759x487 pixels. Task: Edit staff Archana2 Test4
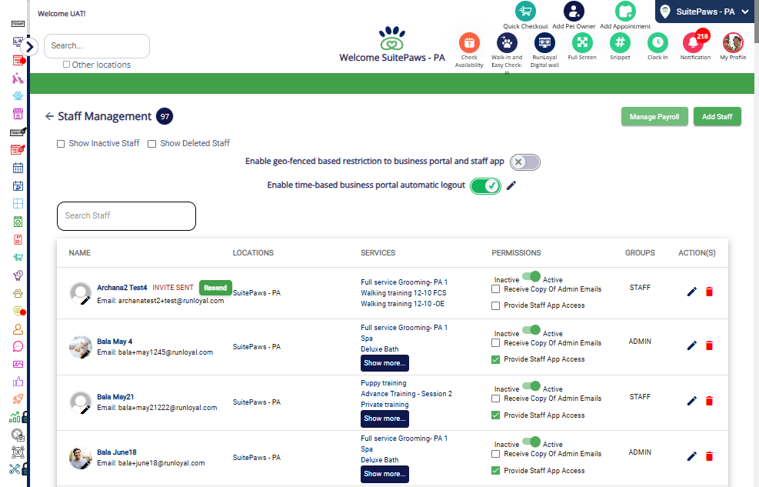[692, 292]
